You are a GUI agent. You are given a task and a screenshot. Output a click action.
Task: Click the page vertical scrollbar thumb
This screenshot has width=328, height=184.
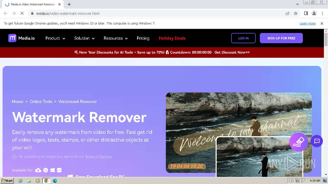326,39
